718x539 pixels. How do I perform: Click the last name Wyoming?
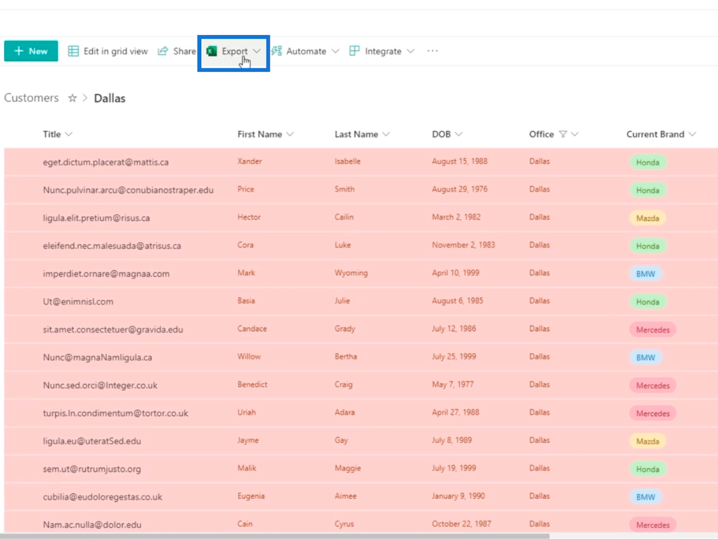(351, 273)
